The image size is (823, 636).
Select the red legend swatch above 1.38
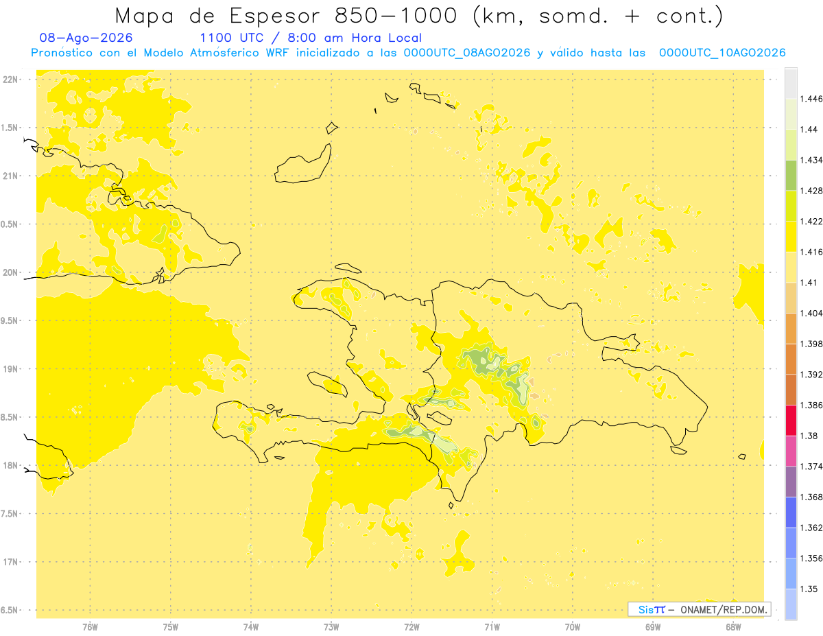point(791,421)
